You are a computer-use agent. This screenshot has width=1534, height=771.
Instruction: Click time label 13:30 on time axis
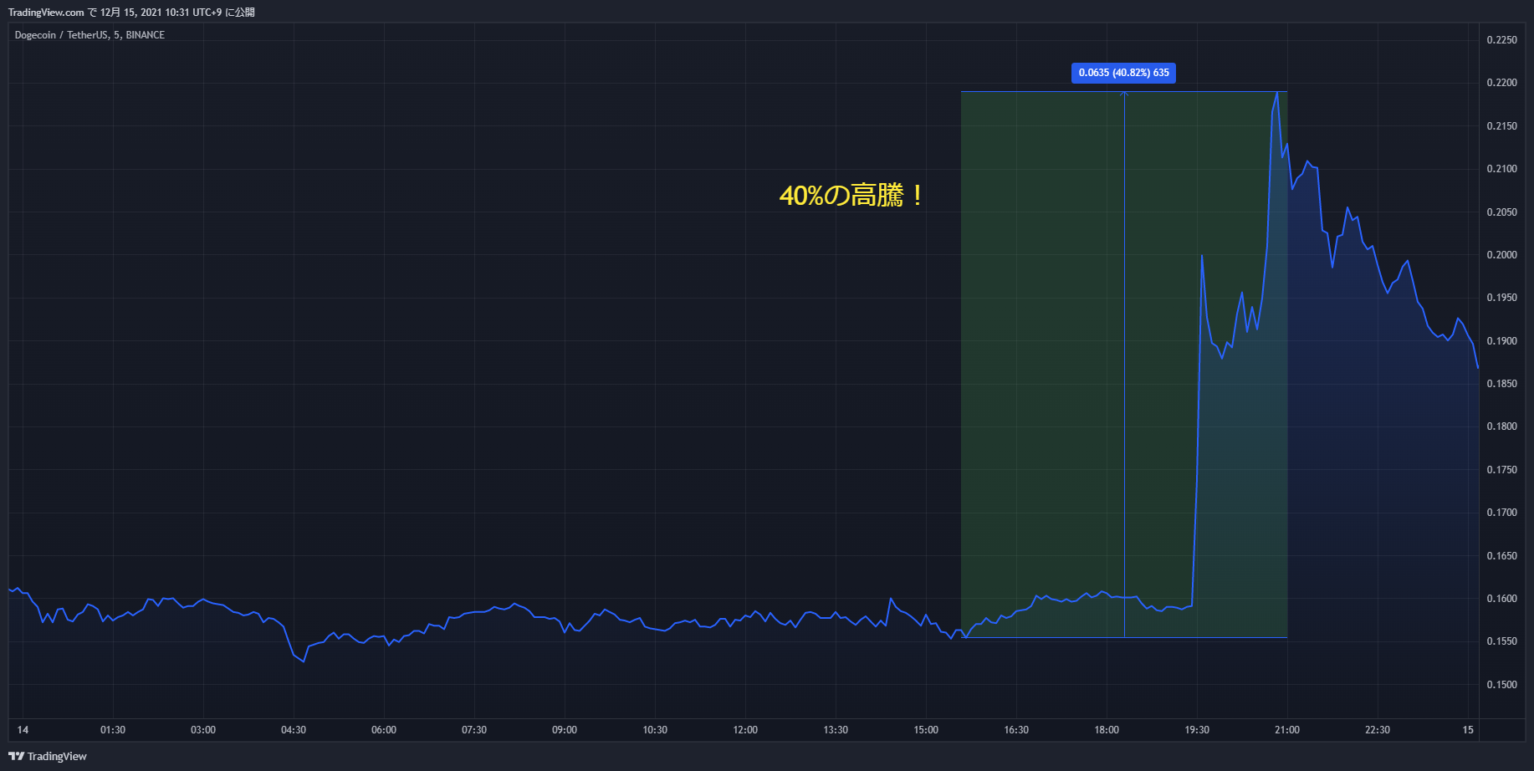(x=836, y=730)
